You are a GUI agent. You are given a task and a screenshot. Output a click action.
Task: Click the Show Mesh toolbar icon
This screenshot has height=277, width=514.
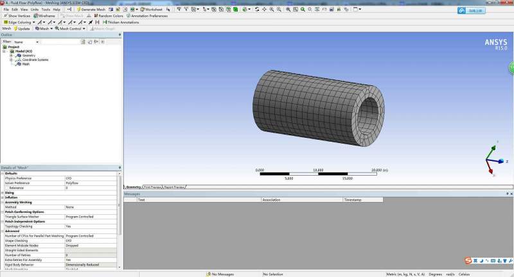[x=72, y=15]
